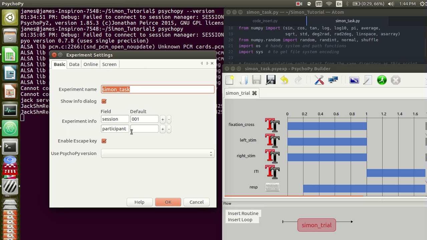
Task: Select the resp keyboard component icon
Action: (x=272, y=187)
